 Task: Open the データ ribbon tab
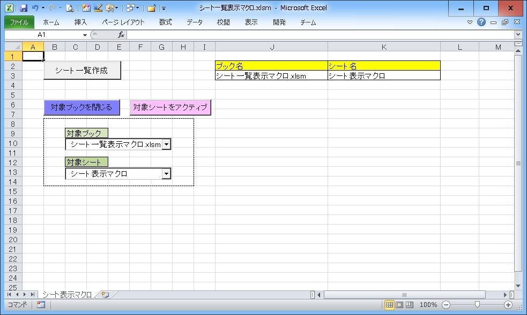click(x=195, y=22)
